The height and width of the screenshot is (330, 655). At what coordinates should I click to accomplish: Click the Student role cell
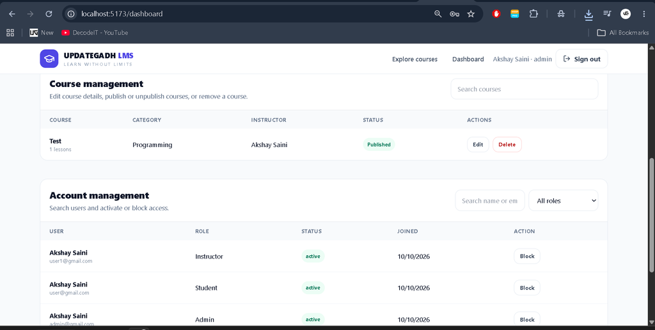tap(207, 288)
